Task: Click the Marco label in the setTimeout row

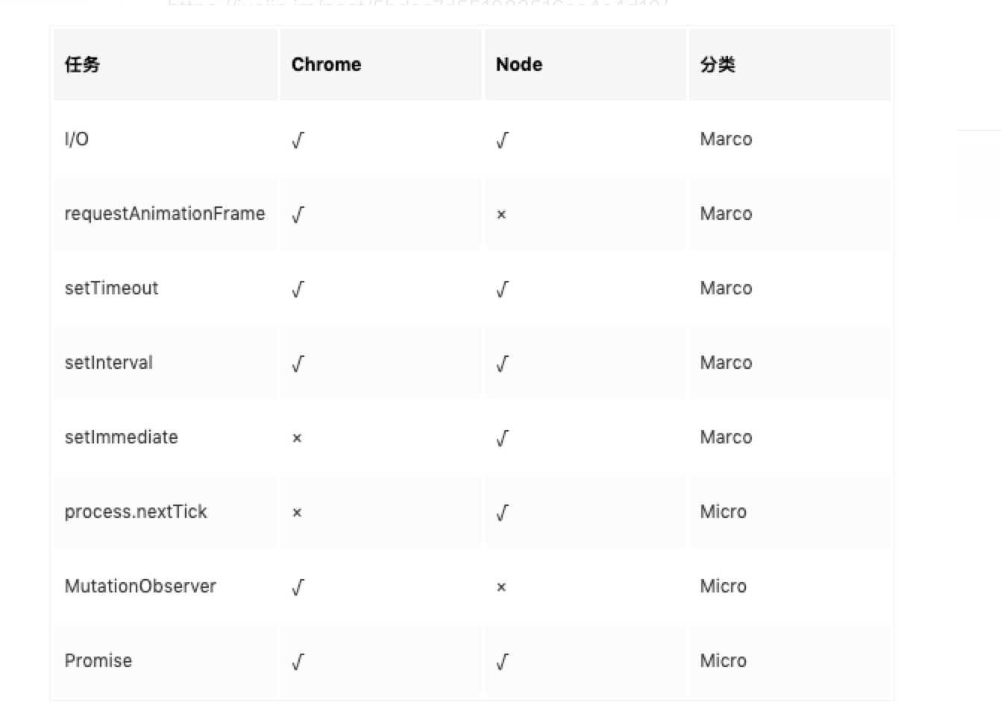Action: pyautogui.click(x=727, y=288)
